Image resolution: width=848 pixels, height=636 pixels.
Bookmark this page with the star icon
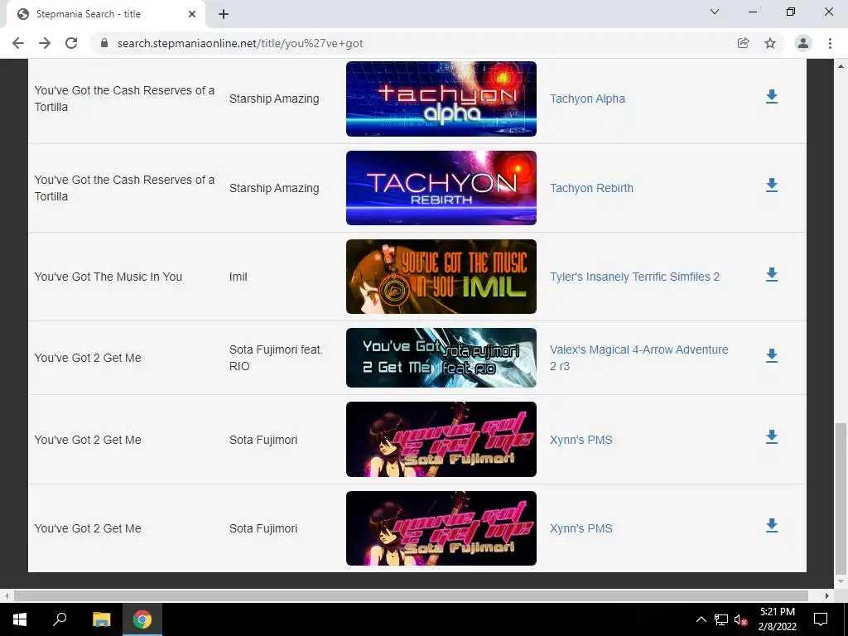pyautogui.click(x=770, y=43)
